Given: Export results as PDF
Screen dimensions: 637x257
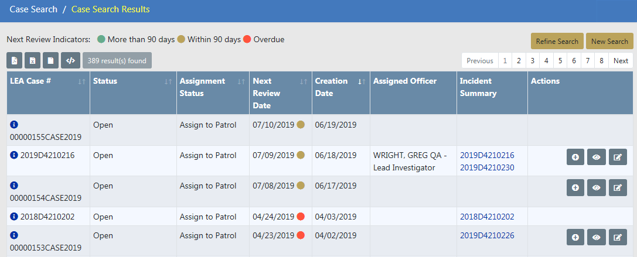Looking at the screenshot, I should pos(14,60).
